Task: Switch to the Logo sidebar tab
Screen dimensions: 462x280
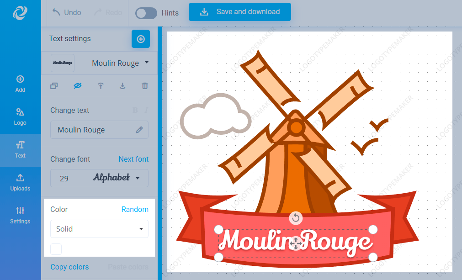Action: [x=20, y=117]
